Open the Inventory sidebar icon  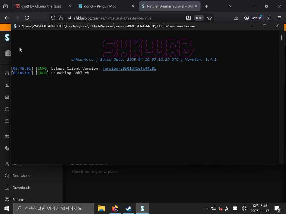tap(7, 121)
